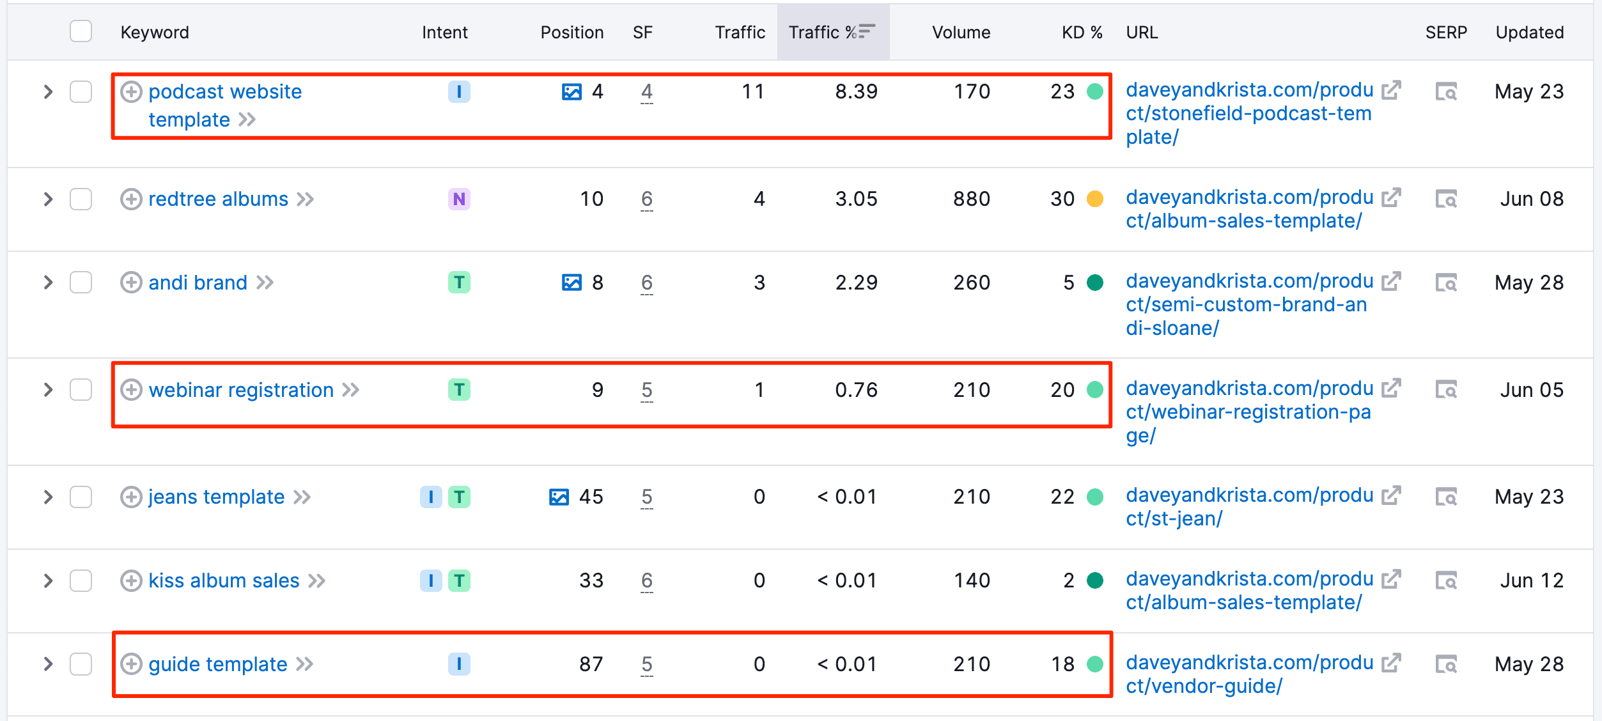View SERP snapshot for podcast website template
The image size is (1602, 721).
coord(1447,92)
